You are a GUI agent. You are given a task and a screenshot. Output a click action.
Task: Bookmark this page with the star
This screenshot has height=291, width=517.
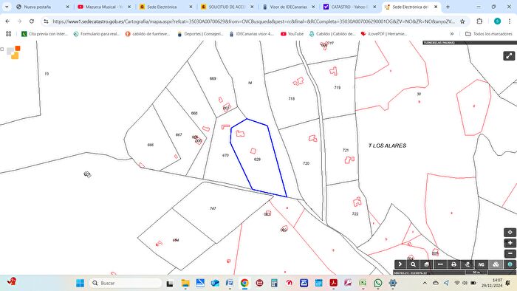tap(462, 21)
